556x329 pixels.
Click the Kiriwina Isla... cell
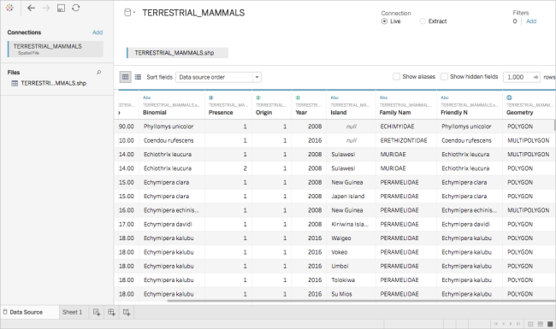(x=350, y=224)
